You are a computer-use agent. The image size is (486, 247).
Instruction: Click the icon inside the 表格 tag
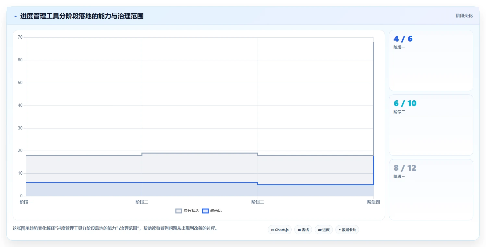point(299,230)
